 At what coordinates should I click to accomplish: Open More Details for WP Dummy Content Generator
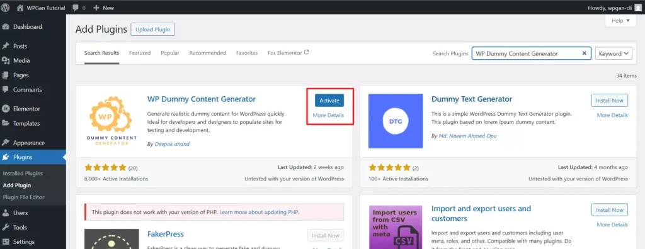(328, 116)
